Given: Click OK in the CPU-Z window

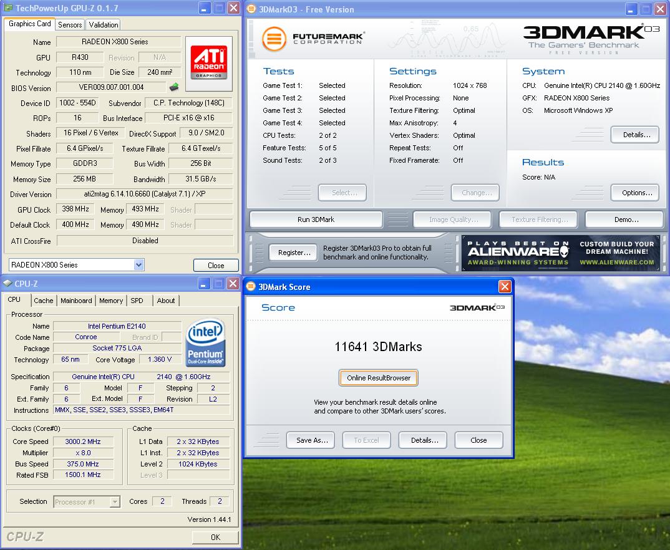Looking at the screenshot, I should coord(215,537).
